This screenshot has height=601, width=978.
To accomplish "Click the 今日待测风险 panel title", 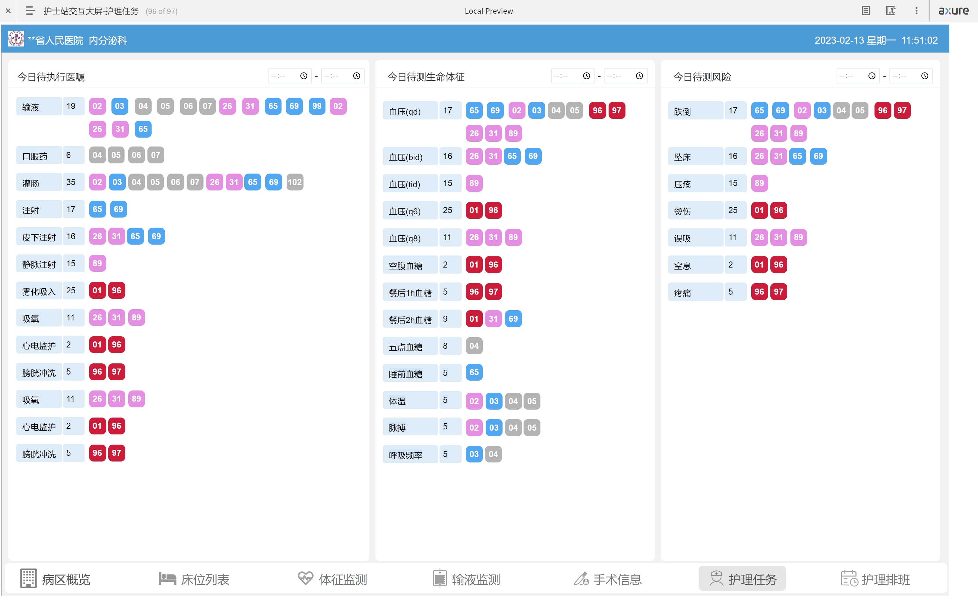I will [702, 77].
